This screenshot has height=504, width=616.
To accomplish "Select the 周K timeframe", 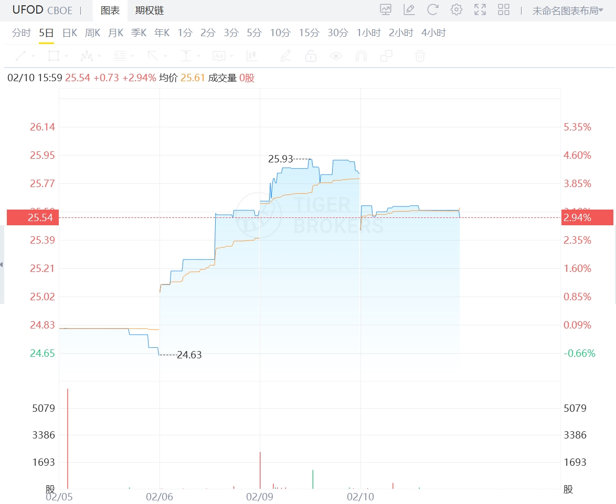I will tap(93, 33).
